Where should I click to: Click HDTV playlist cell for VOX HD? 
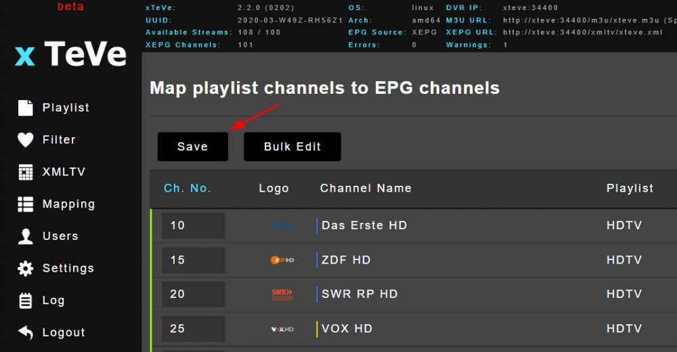624,329
